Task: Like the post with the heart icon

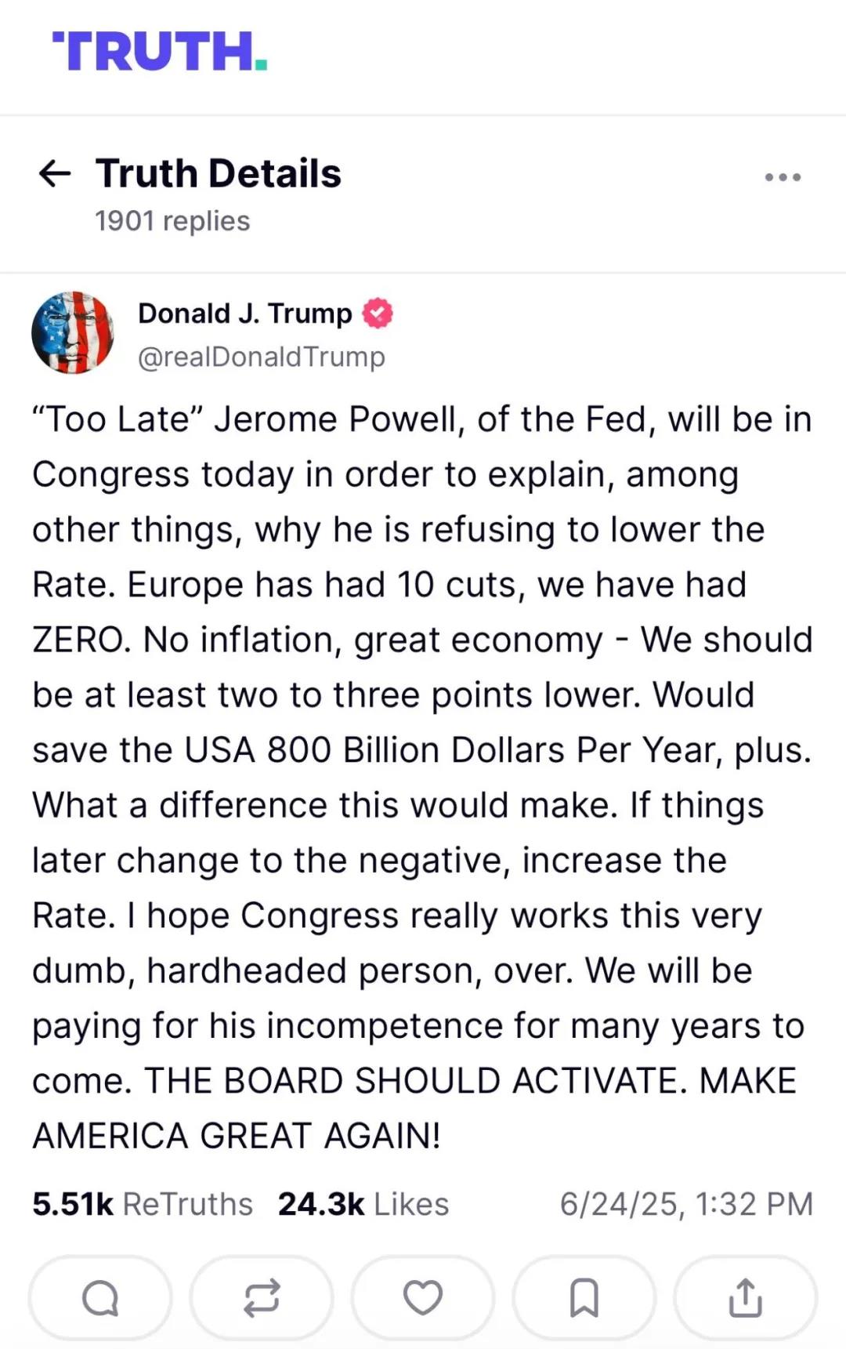Action: pos(423,1298)
